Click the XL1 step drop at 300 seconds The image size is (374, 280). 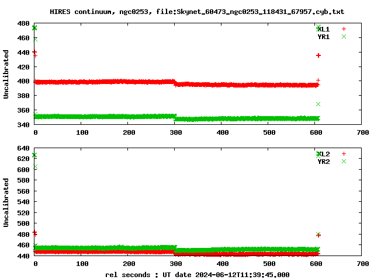pos(175,83)
